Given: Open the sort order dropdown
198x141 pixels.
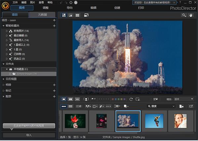Looking at the screenshot, I should [x=117, y=106].
